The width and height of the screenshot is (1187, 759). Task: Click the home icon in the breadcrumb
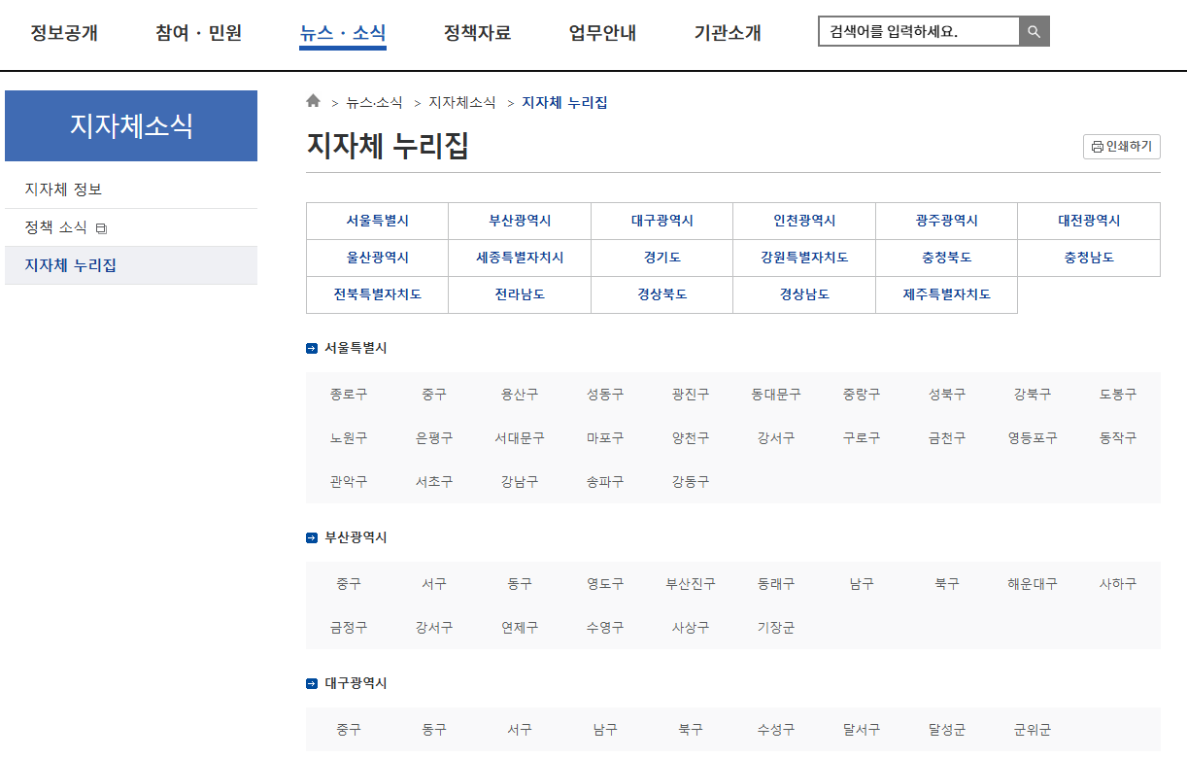point(313,100)
